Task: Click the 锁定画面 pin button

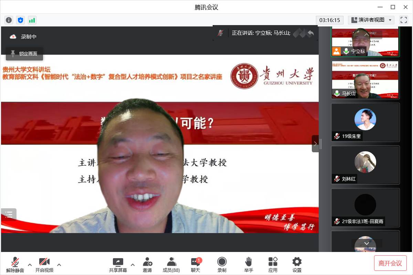Action: click(24, 54)
